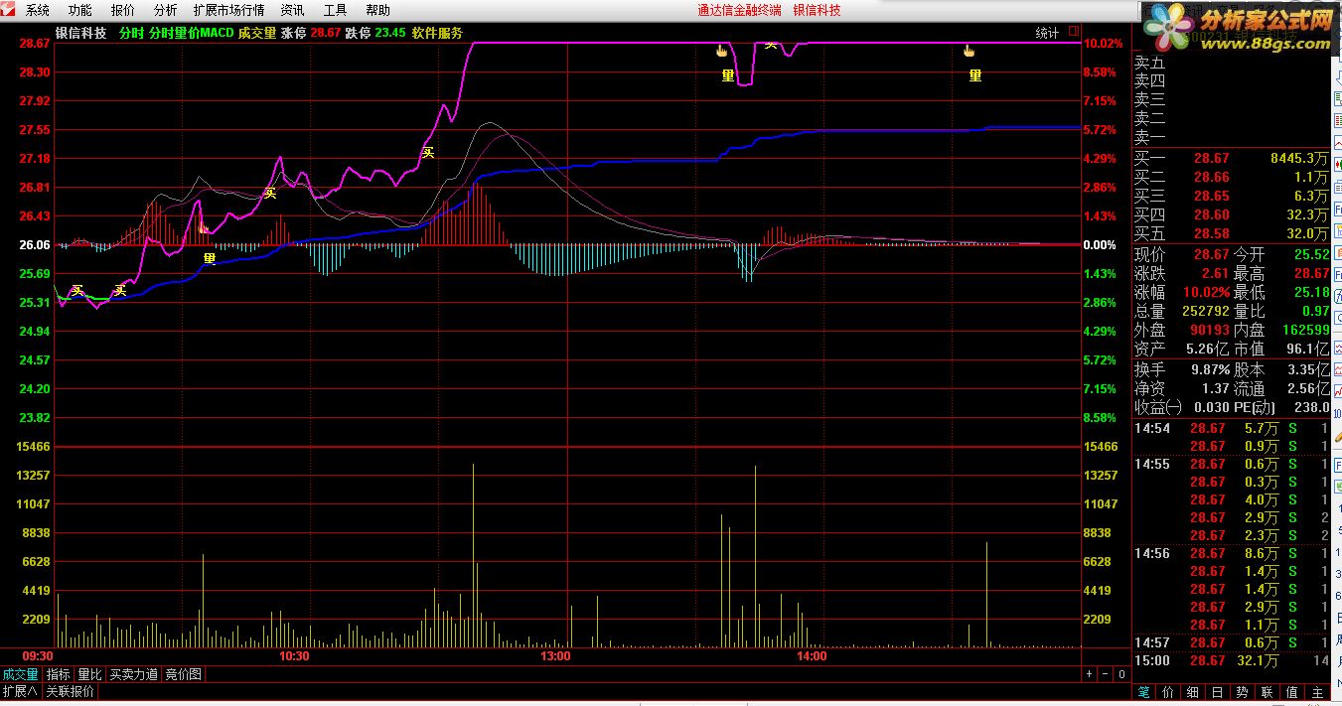1342x706 pixels.
Task: Open the 帮助 menu
Action: 377,10
